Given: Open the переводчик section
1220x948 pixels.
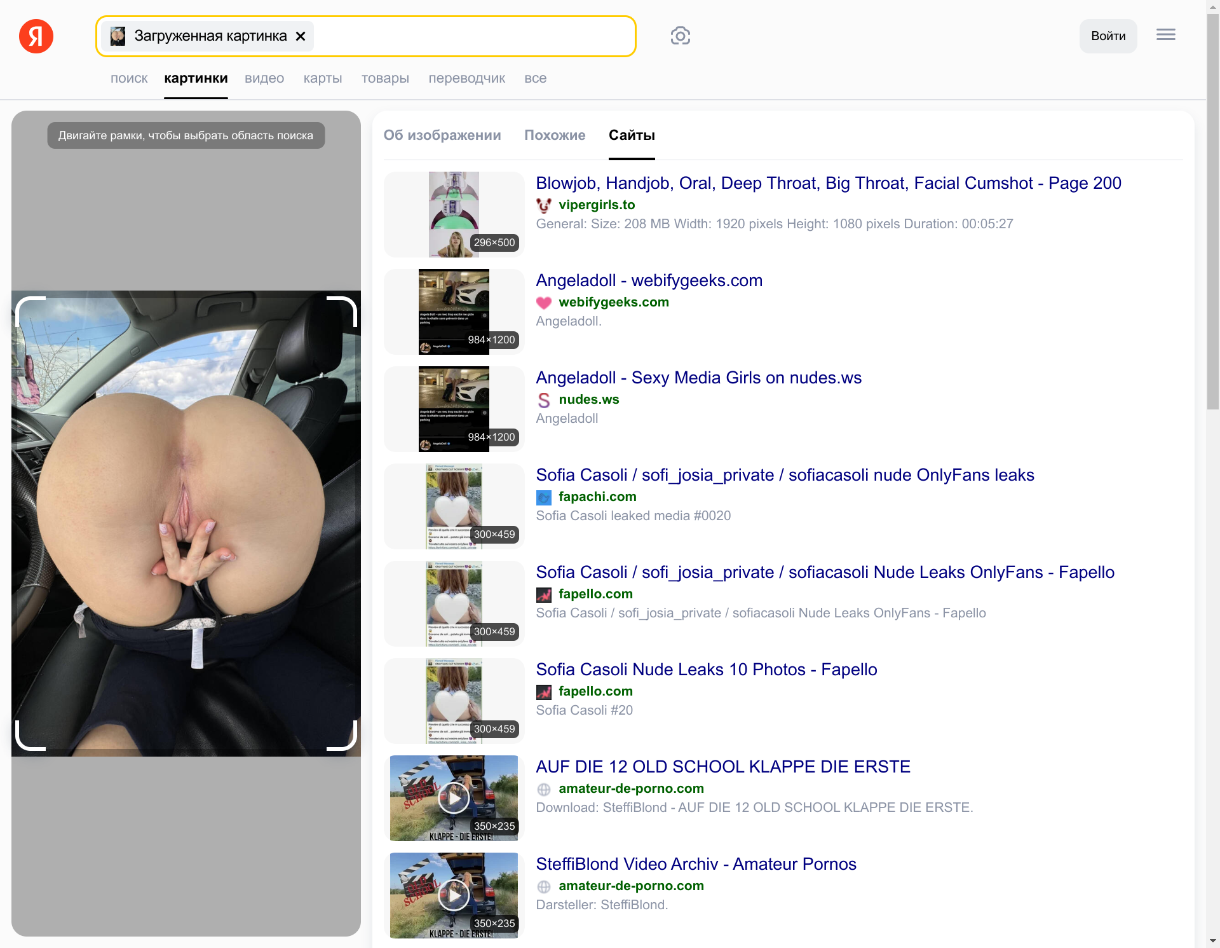Looking at the screenshot, I should (466, 79).
